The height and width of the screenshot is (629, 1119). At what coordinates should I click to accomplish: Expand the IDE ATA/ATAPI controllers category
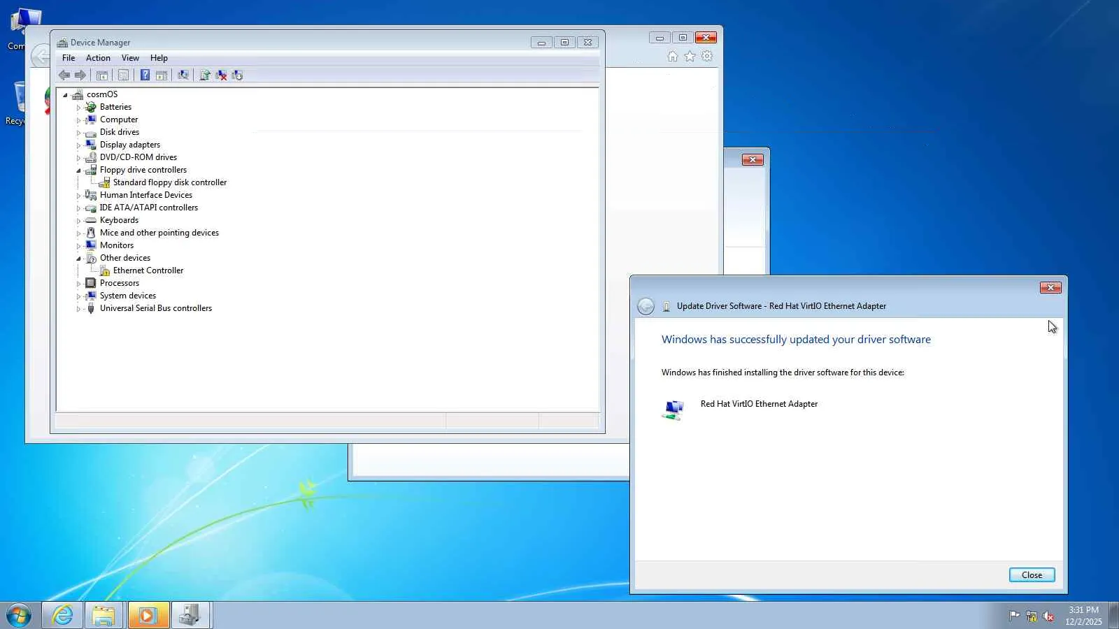point(78,208)
